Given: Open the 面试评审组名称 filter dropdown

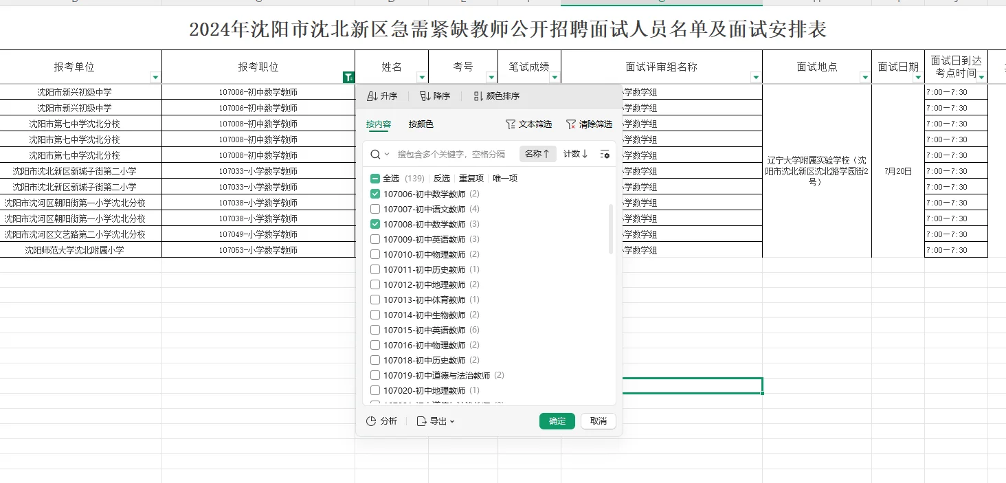Looking at the screenshot, I should [756, 78].
